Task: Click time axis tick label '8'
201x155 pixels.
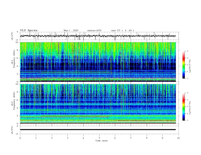Action: point(147,138)
